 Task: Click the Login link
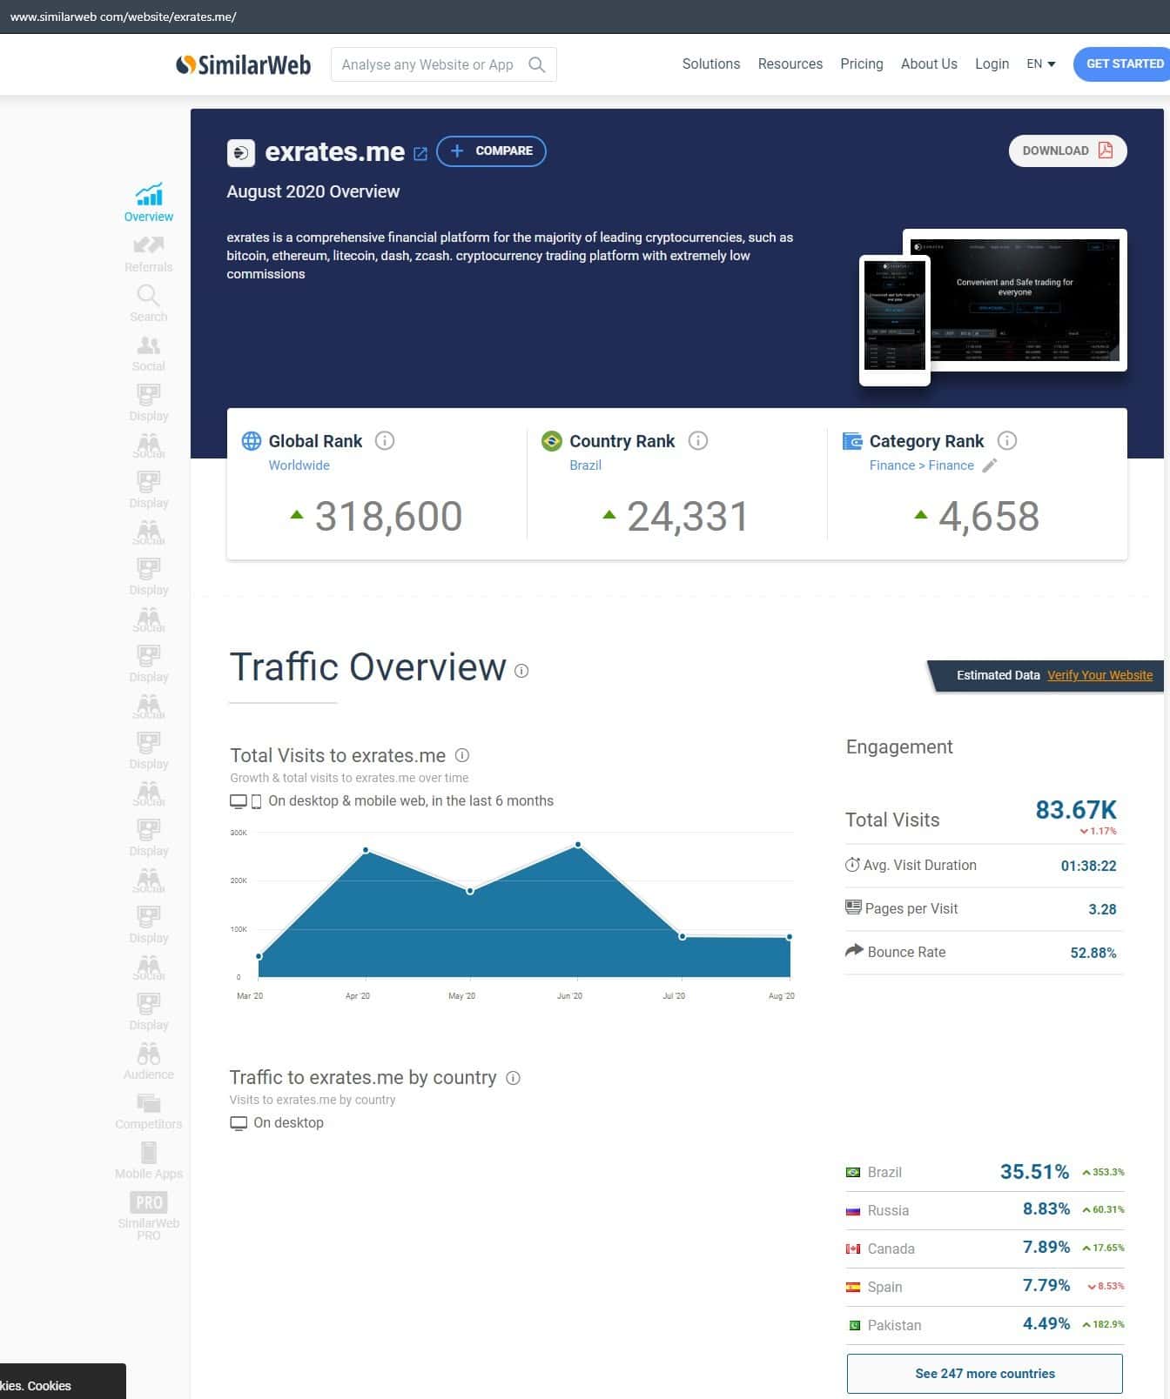pos(992,64)
